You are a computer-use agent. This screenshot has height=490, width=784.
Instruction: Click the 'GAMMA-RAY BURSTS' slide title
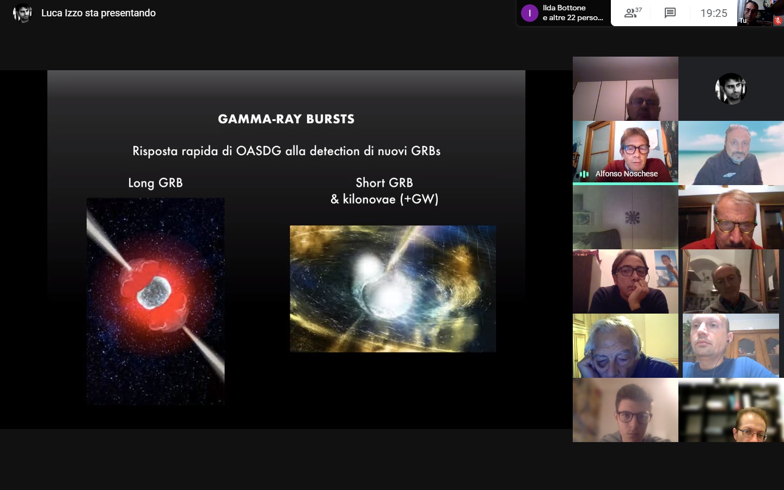pos(286,119)
